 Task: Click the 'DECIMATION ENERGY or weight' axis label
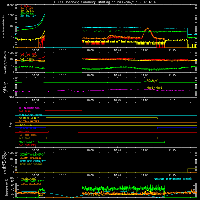[4, 162]
